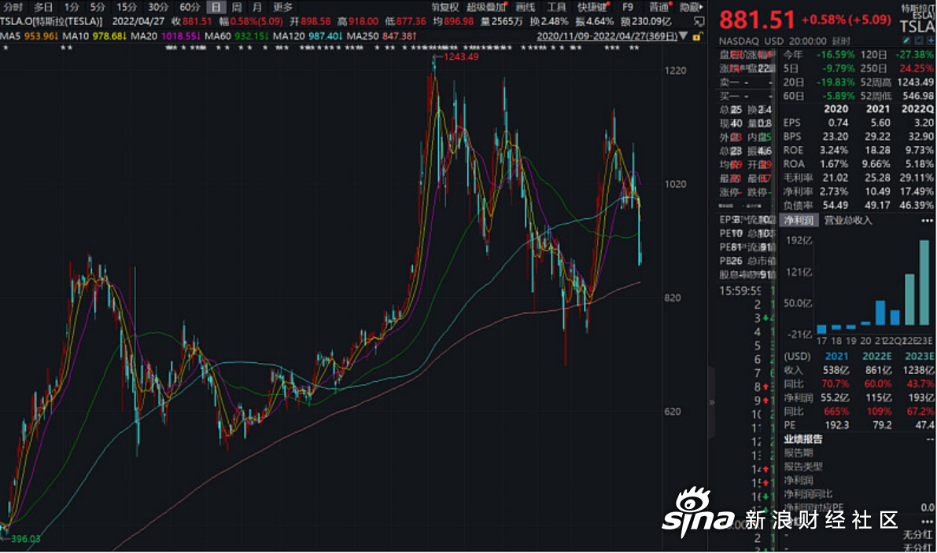This screenshot has height=553, width=937.
Task: Click the TSLA.O[特斯拉(TESLA)] ticker name
Action: (51, 21)
